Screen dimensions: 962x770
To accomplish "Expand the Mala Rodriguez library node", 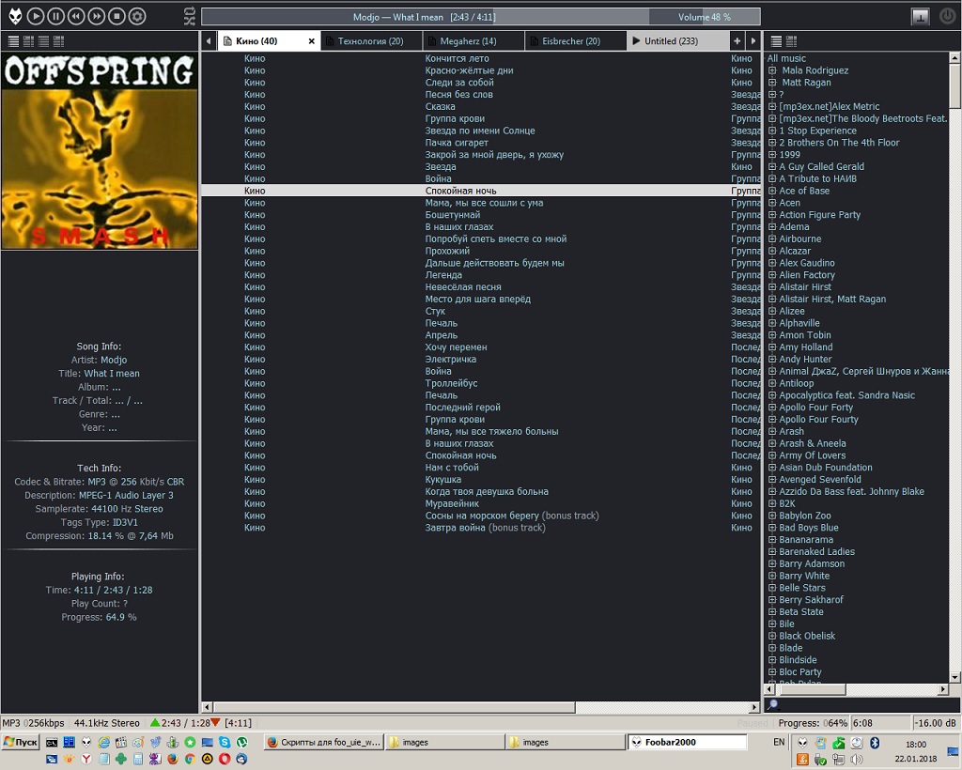I will (772, 70).
